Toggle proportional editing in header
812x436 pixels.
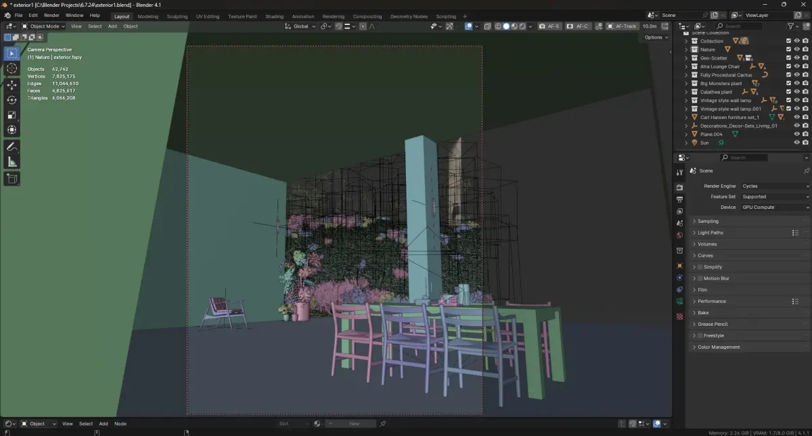[363, 26]
